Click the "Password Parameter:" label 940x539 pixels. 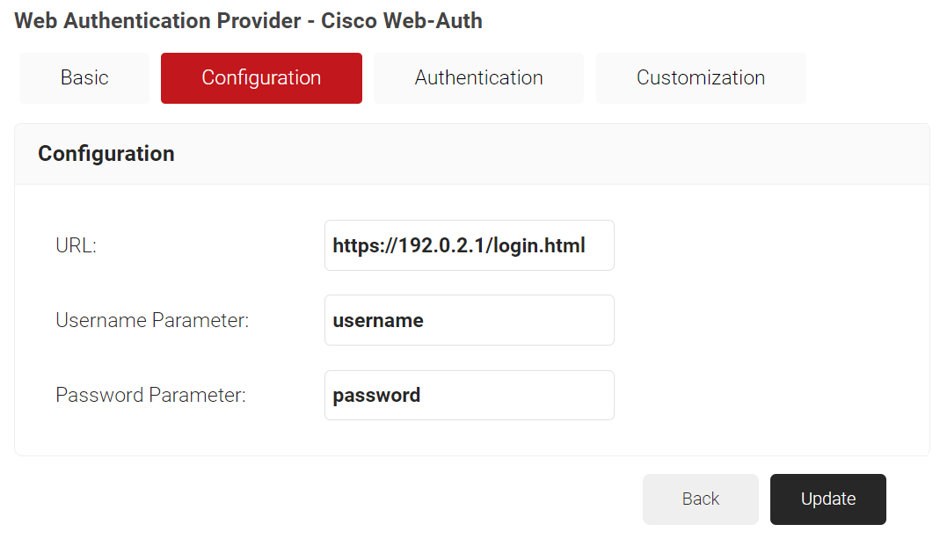[x=150, y=395]
